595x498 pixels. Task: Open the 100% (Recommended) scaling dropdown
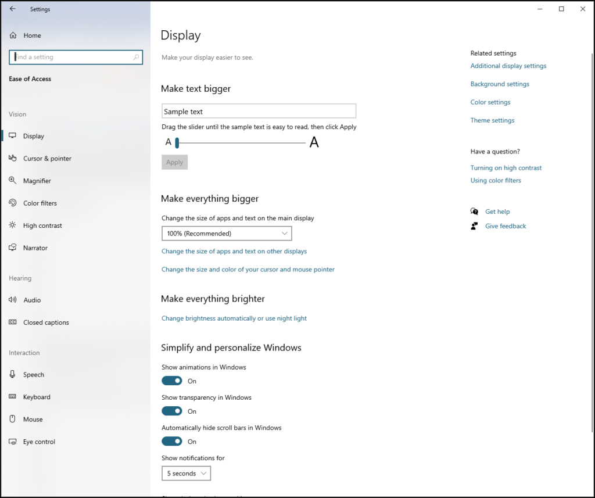(227, 234)
